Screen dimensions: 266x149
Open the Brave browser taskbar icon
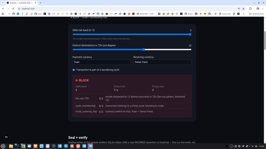click(35, 146)
